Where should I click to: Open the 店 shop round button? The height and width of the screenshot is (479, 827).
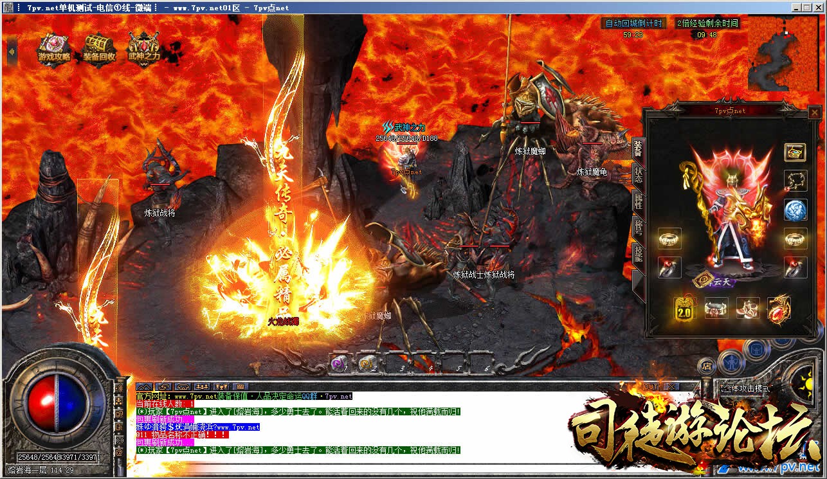(x=706, y=366)
